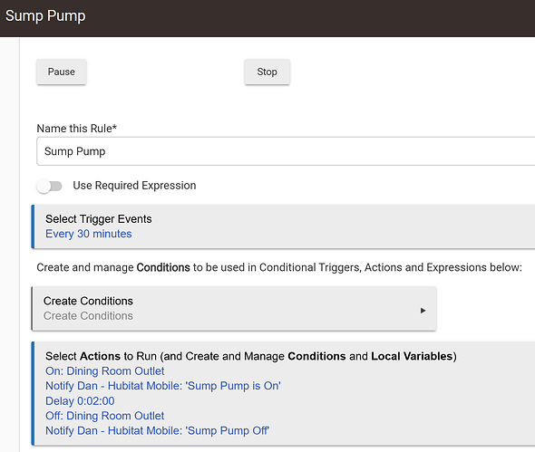Viewport: 535px width, 452px height.
Task: Click the Name this Rule label
Action: (x=77, y=129)
